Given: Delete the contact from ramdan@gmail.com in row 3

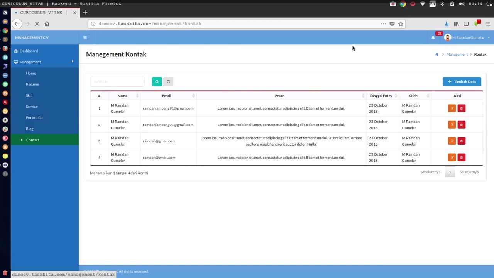Looking at the screenshot, I should [x=461, y=141].
